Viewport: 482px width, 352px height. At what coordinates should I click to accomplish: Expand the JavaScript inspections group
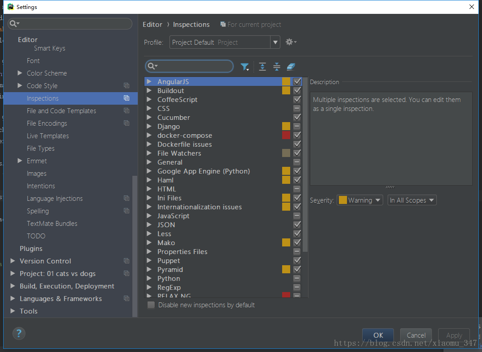coord(149,216)
